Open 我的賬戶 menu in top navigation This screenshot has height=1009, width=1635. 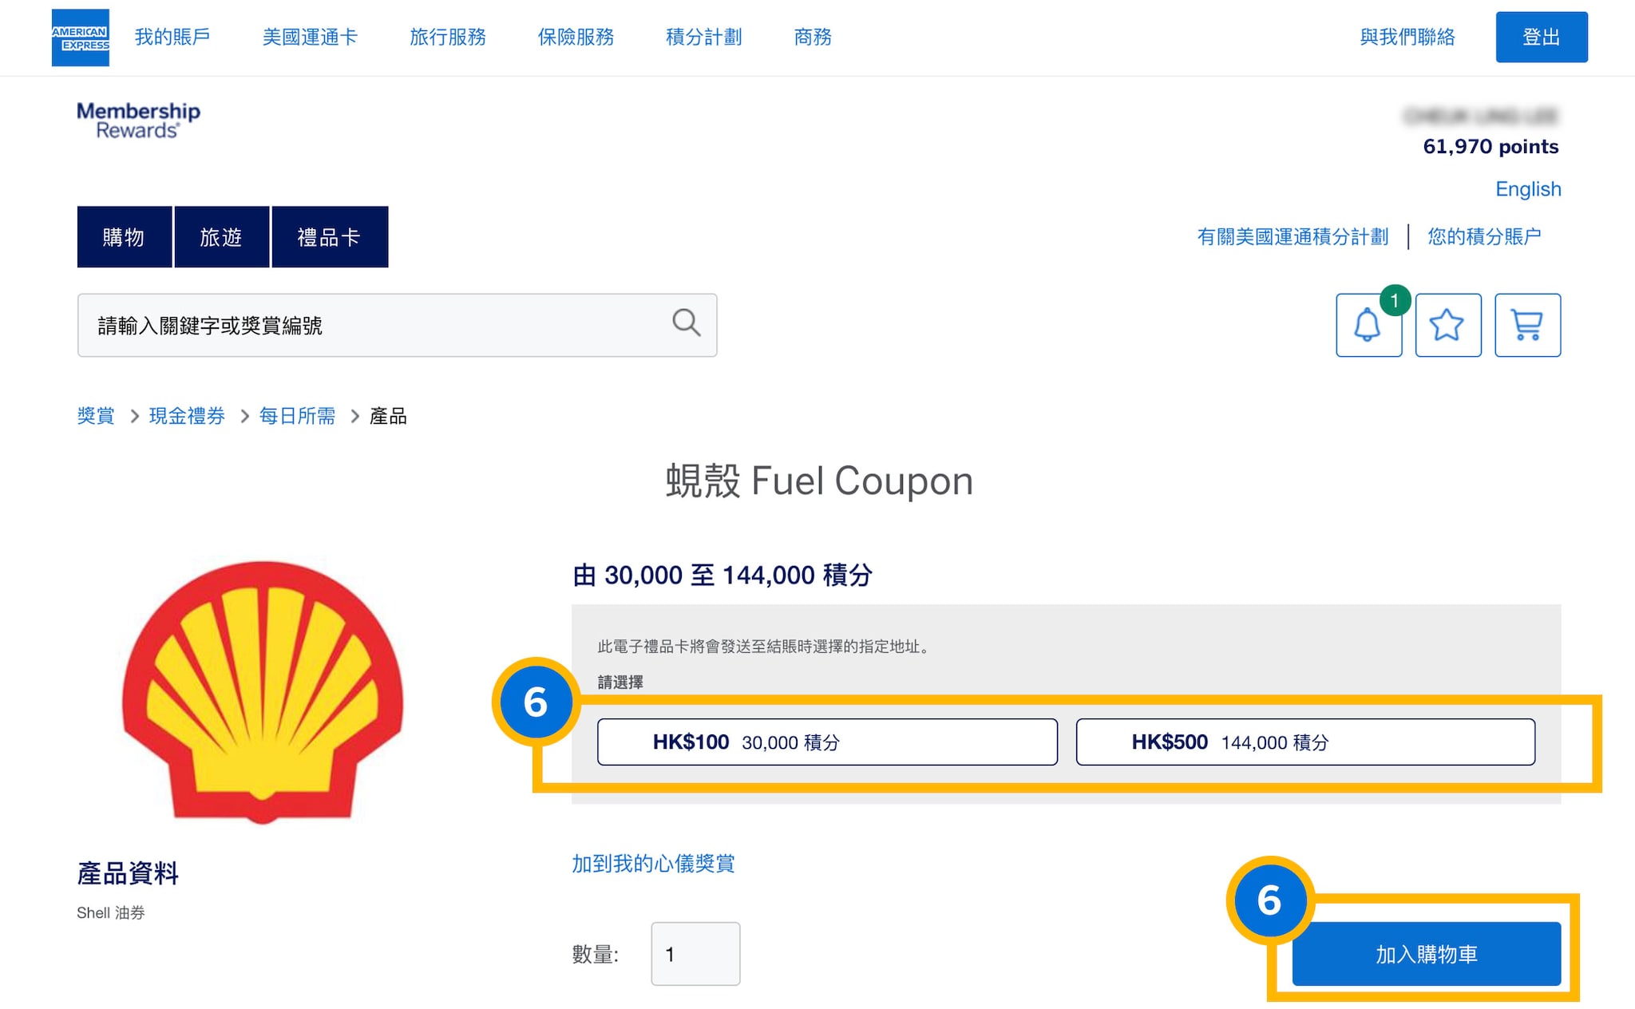click(x=172, y=37)
